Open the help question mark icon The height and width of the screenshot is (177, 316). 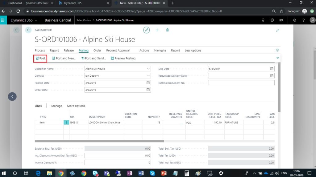pos(304,20)
